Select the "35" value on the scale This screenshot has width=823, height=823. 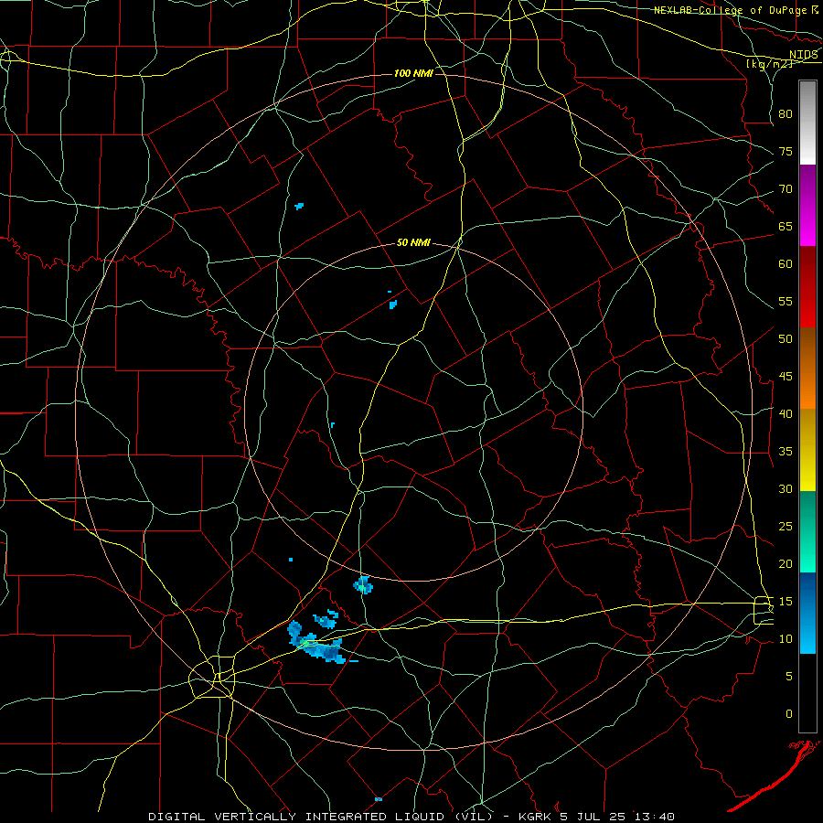[786, 452]
